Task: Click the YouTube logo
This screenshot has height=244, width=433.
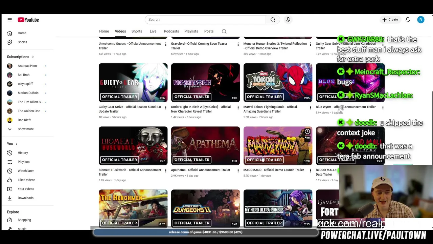Action: tap(28, 20)
